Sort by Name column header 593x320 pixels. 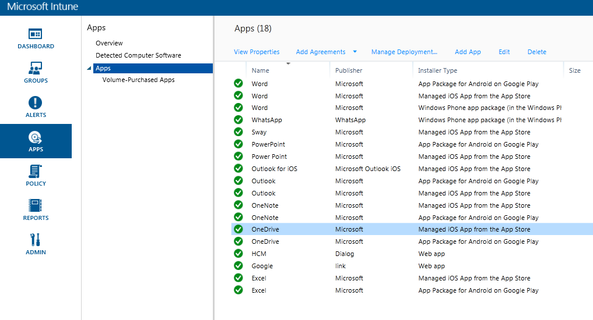260,70
